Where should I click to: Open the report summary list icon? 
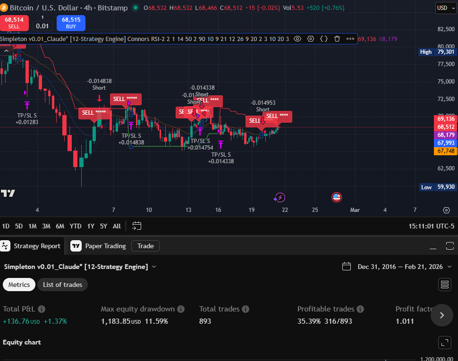point(444,285)
